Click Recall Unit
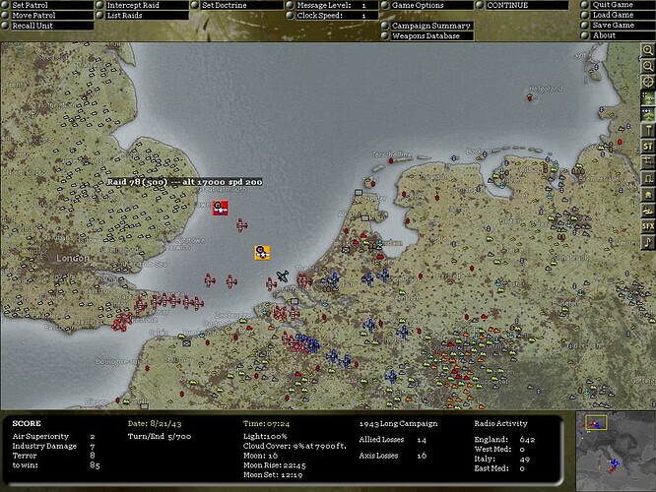The height and width of the screenshot is (492, 656). (x=47, y=26)
